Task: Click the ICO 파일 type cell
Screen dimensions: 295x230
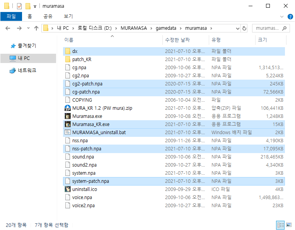Action: pyautogui.click(x=220, y=189)
